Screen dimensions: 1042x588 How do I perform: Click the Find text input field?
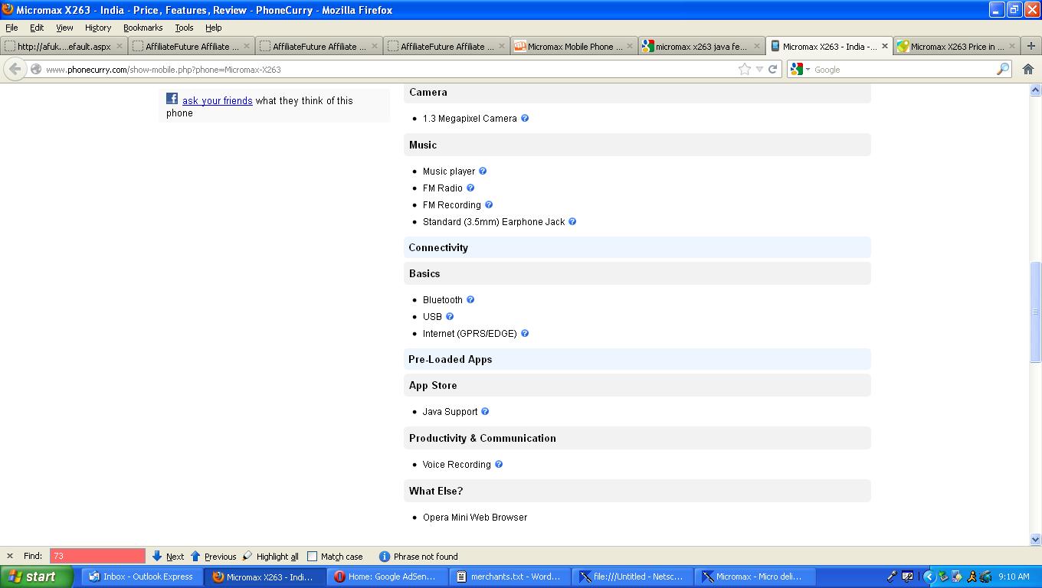click(x=97, y=557)
